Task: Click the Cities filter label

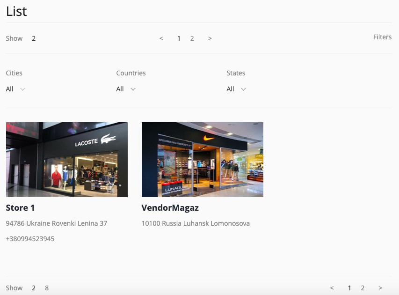Action: coord(14,73)
